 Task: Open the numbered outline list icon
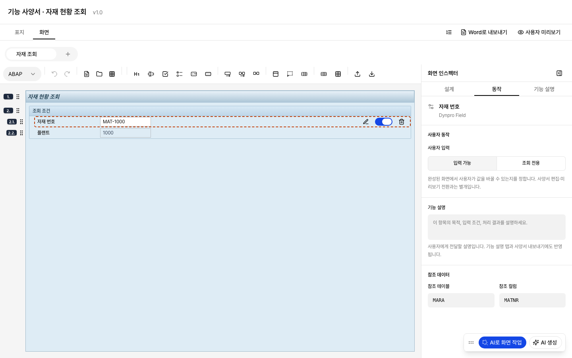(449, 32)
